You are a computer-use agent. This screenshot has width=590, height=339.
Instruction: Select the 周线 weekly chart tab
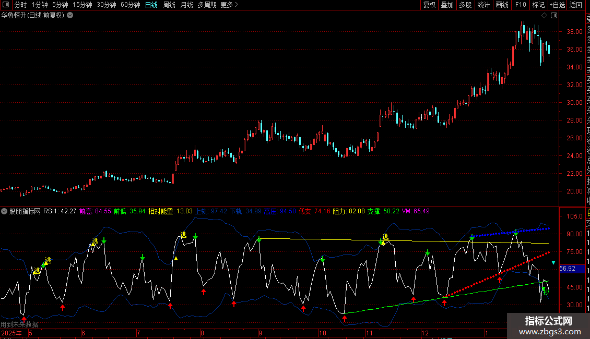(x=169, y=5)
